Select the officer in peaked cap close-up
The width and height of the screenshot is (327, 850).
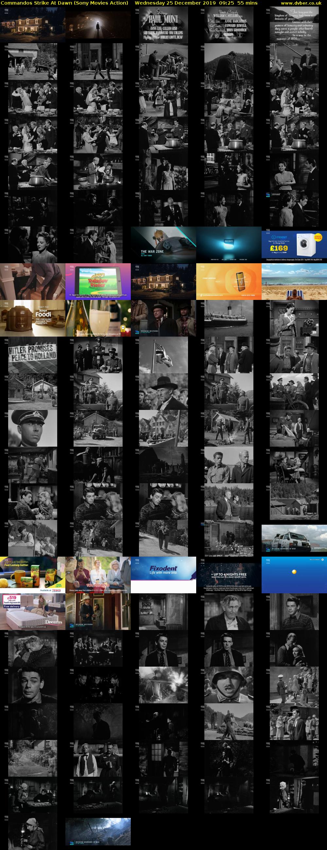tap(33, 428)
